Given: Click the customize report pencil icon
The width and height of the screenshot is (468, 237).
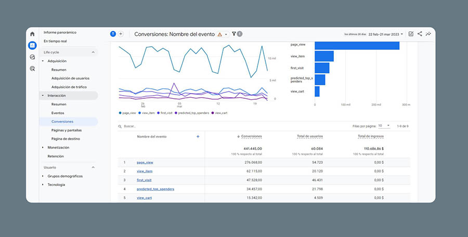Looking at the screenshot, I should tap(411, 34).
